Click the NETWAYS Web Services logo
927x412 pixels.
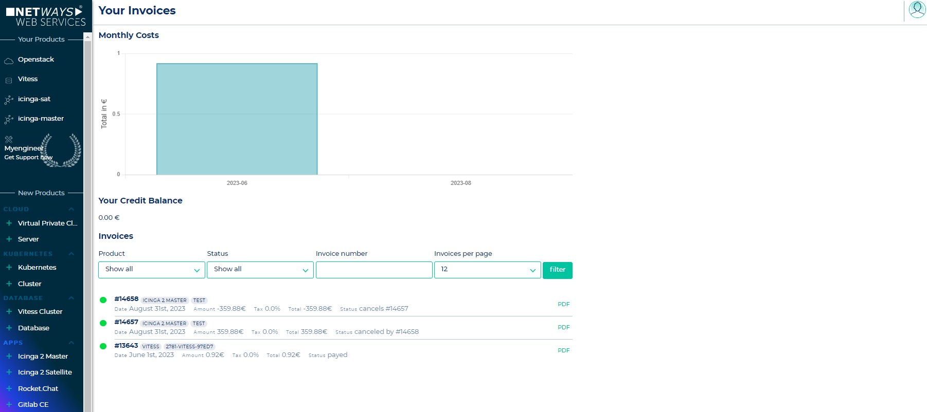[45, 16]
